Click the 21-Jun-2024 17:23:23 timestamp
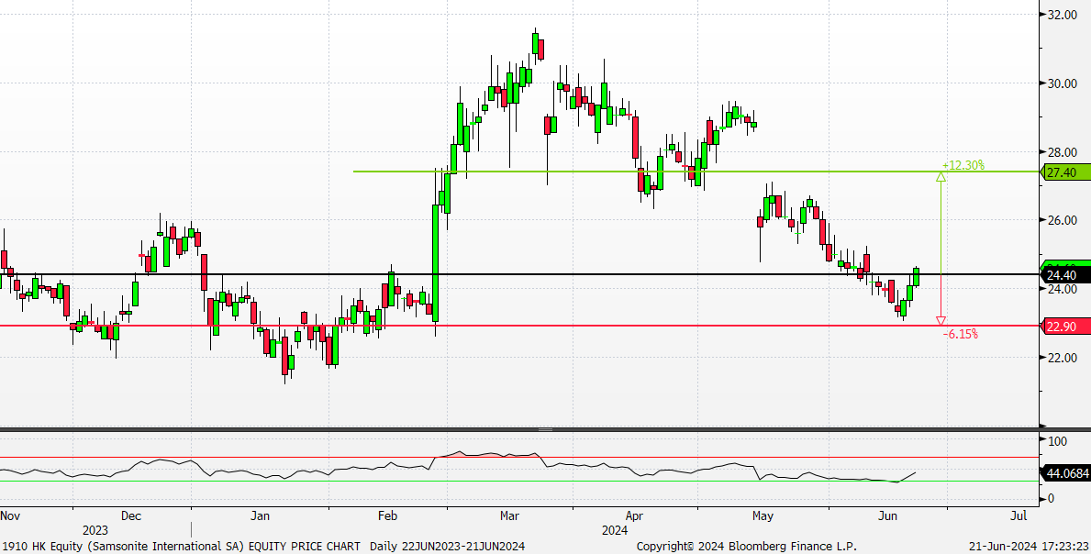Image resolution: width=1091 pixels, height=554 pixels. coord(1030,547)
